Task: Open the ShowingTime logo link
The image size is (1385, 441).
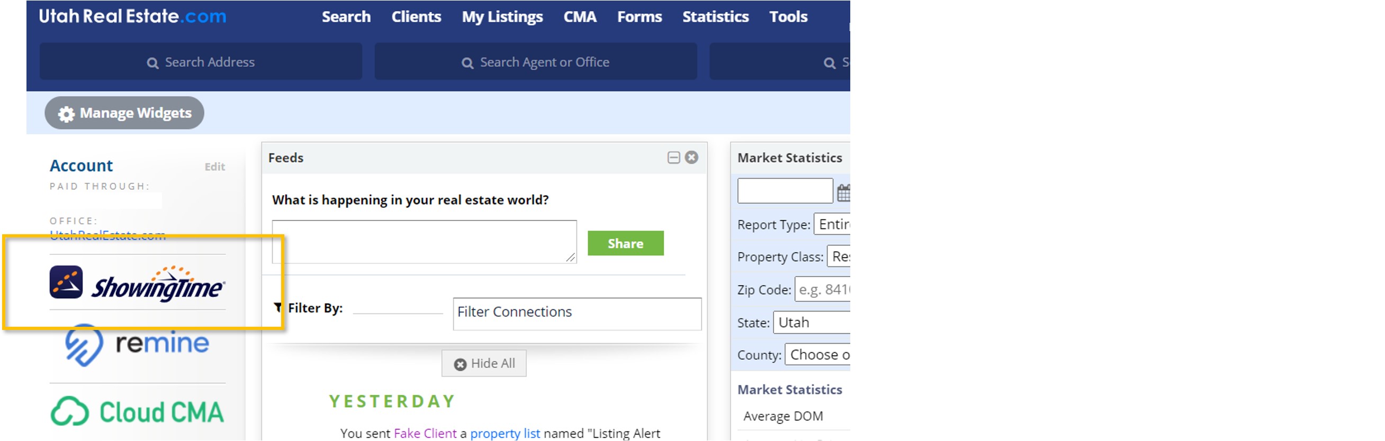Action: tap(137, 283)
